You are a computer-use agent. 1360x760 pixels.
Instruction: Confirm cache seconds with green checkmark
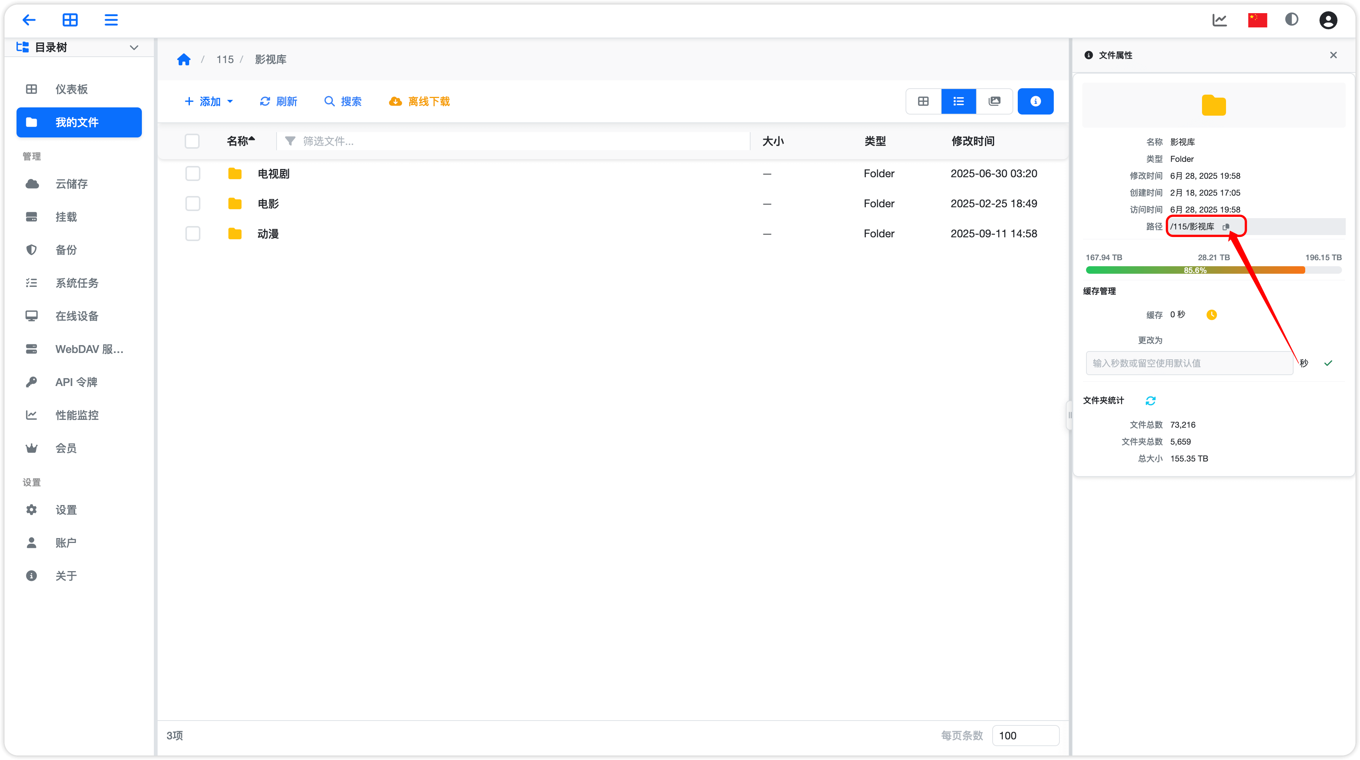[x=1328, y=363]
